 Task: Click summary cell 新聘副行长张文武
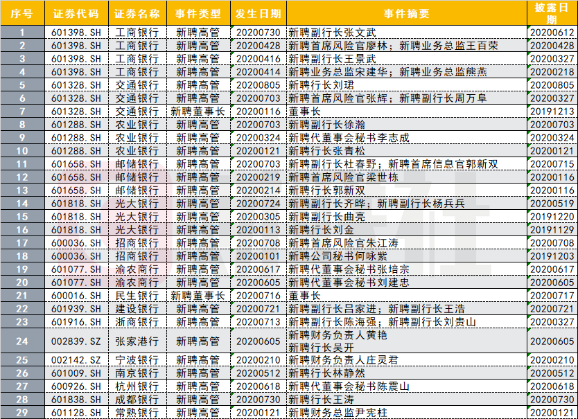407,33
